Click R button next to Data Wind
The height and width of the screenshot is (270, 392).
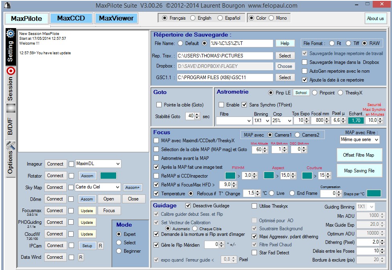tap(81, 257)
